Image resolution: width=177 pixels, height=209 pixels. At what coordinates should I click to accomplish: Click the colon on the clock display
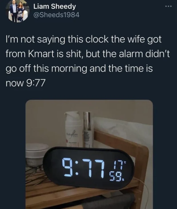click(77, 168)
